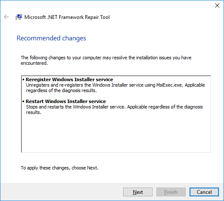
Task: Click empty space inside the changes list box
Action: pos(116,133)
